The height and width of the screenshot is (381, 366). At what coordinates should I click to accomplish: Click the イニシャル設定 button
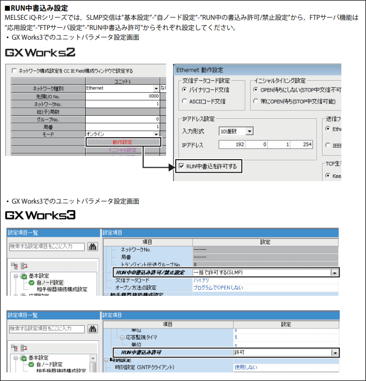point(123,150)
